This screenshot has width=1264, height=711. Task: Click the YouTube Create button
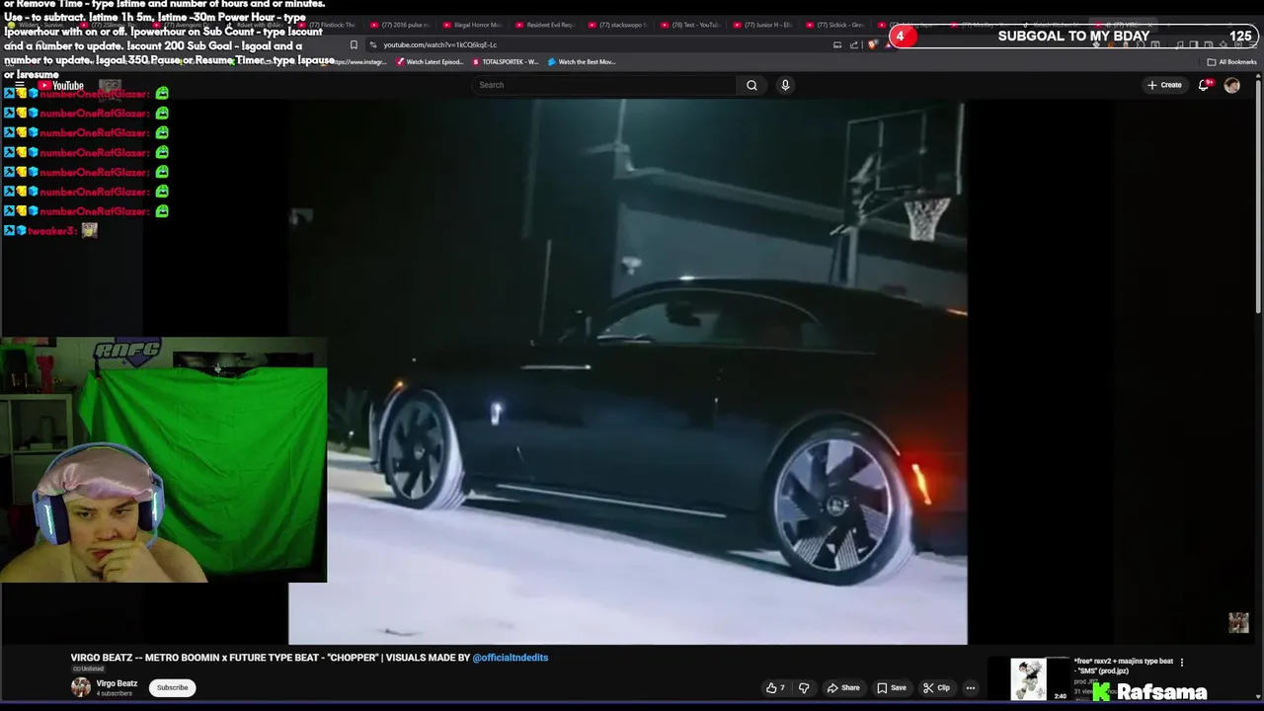click(x=1164, y=85)
